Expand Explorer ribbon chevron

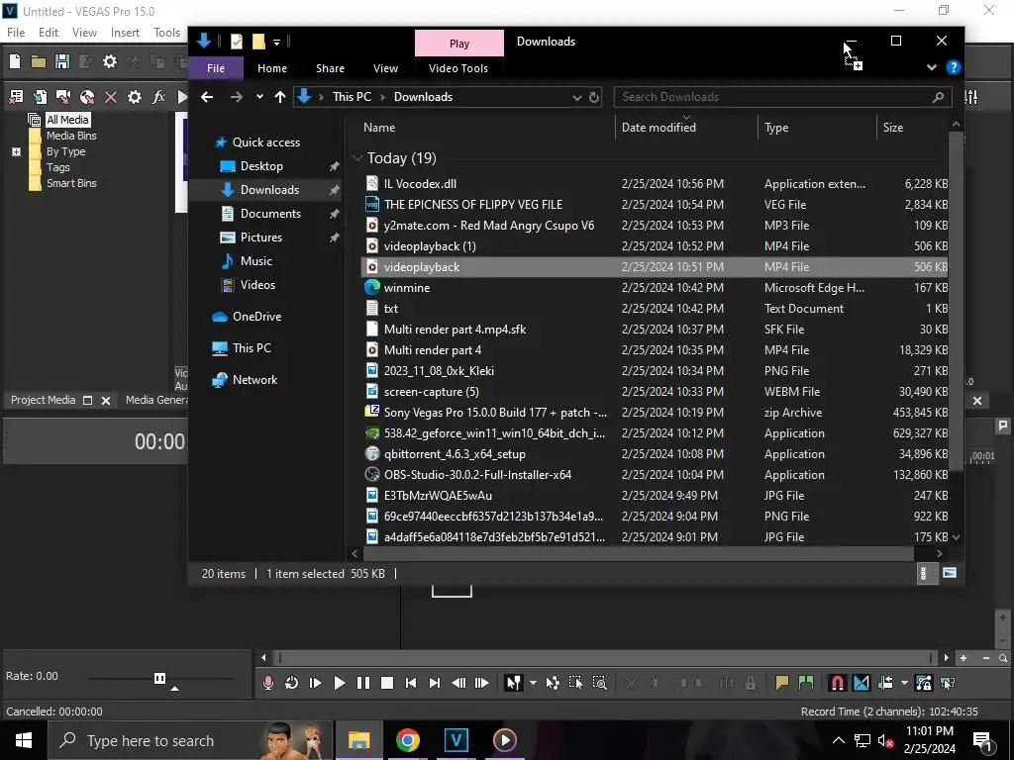click(x=931, y=67)
